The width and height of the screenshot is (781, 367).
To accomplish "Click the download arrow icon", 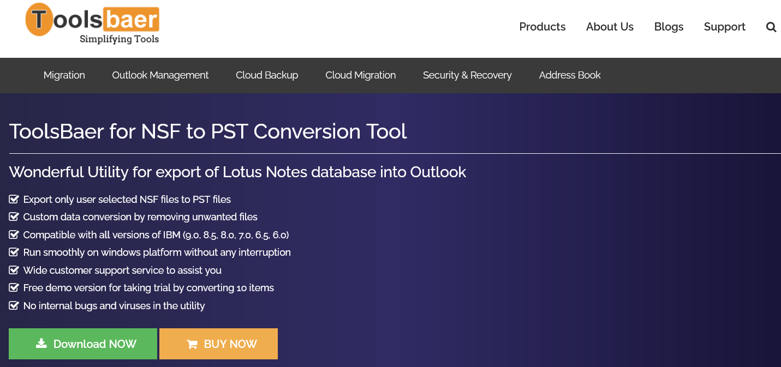I will 41,343.
